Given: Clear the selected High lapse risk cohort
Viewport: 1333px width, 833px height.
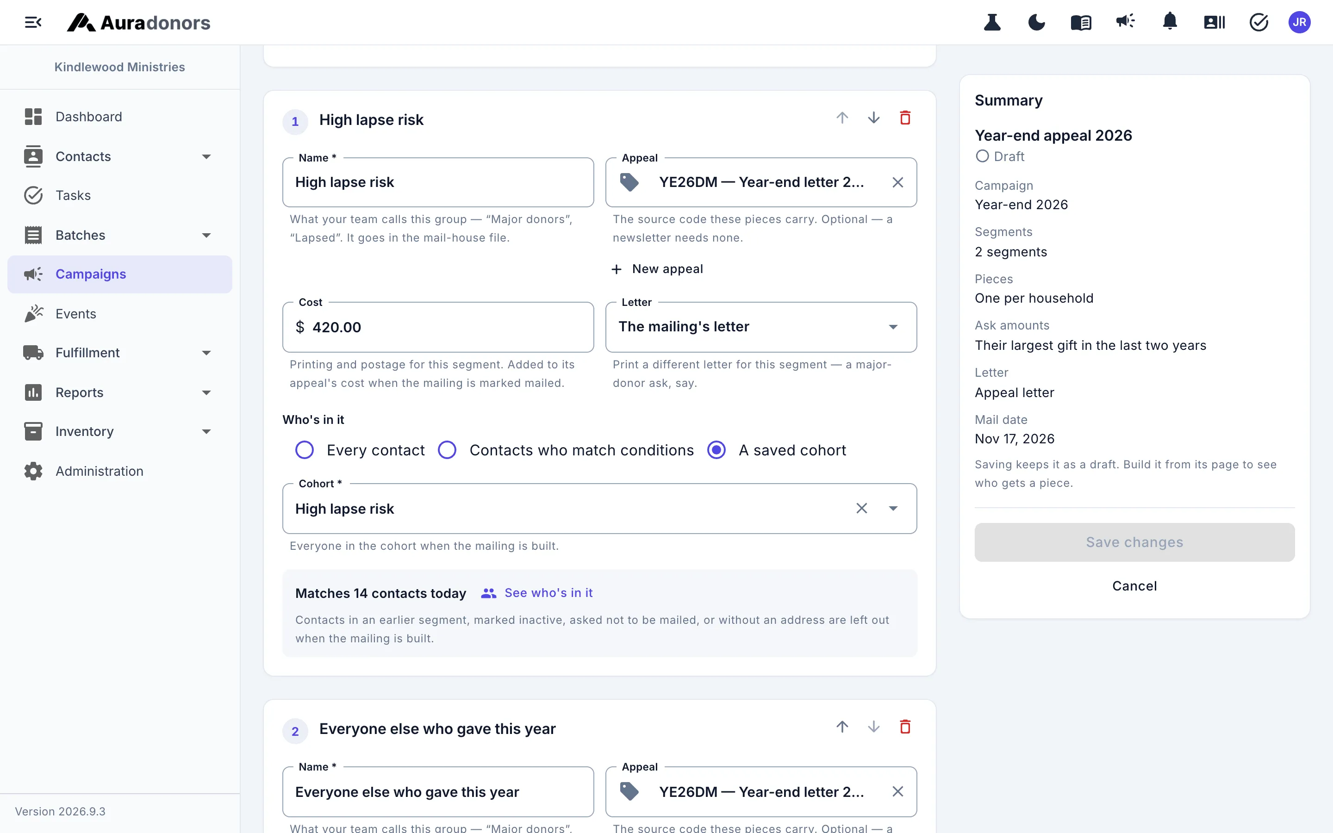Looking at the screenshot, I should (x=861, y=508).
